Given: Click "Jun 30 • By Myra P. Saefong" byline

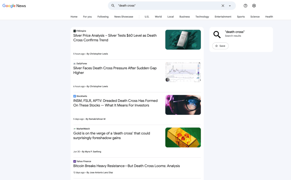Looking at the screenshot, I should [x=87, y=152].
